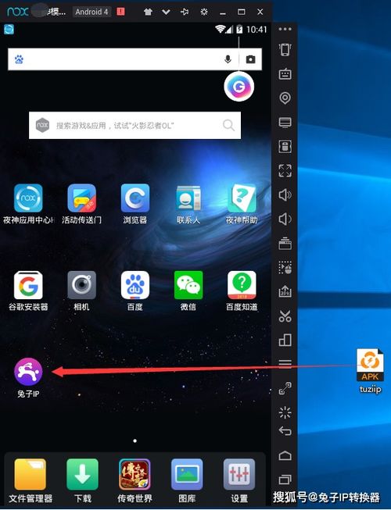
Task: Click the install APK sidebar button
Action: [x=285, y=291]
